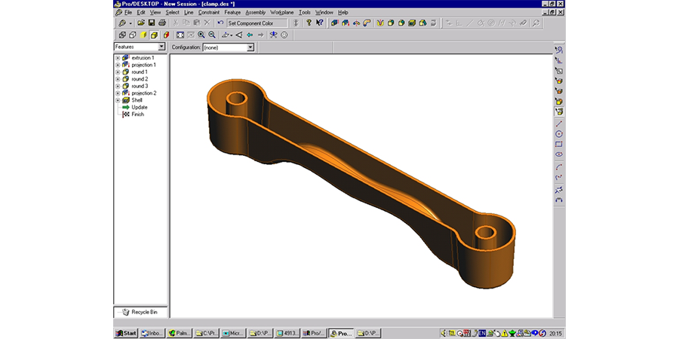Expand the Shell feature node

118,100
